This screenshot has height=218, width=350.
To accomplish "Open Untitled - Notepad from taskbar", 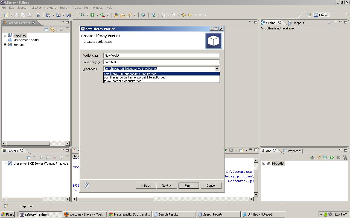I will tap(263, 214).
